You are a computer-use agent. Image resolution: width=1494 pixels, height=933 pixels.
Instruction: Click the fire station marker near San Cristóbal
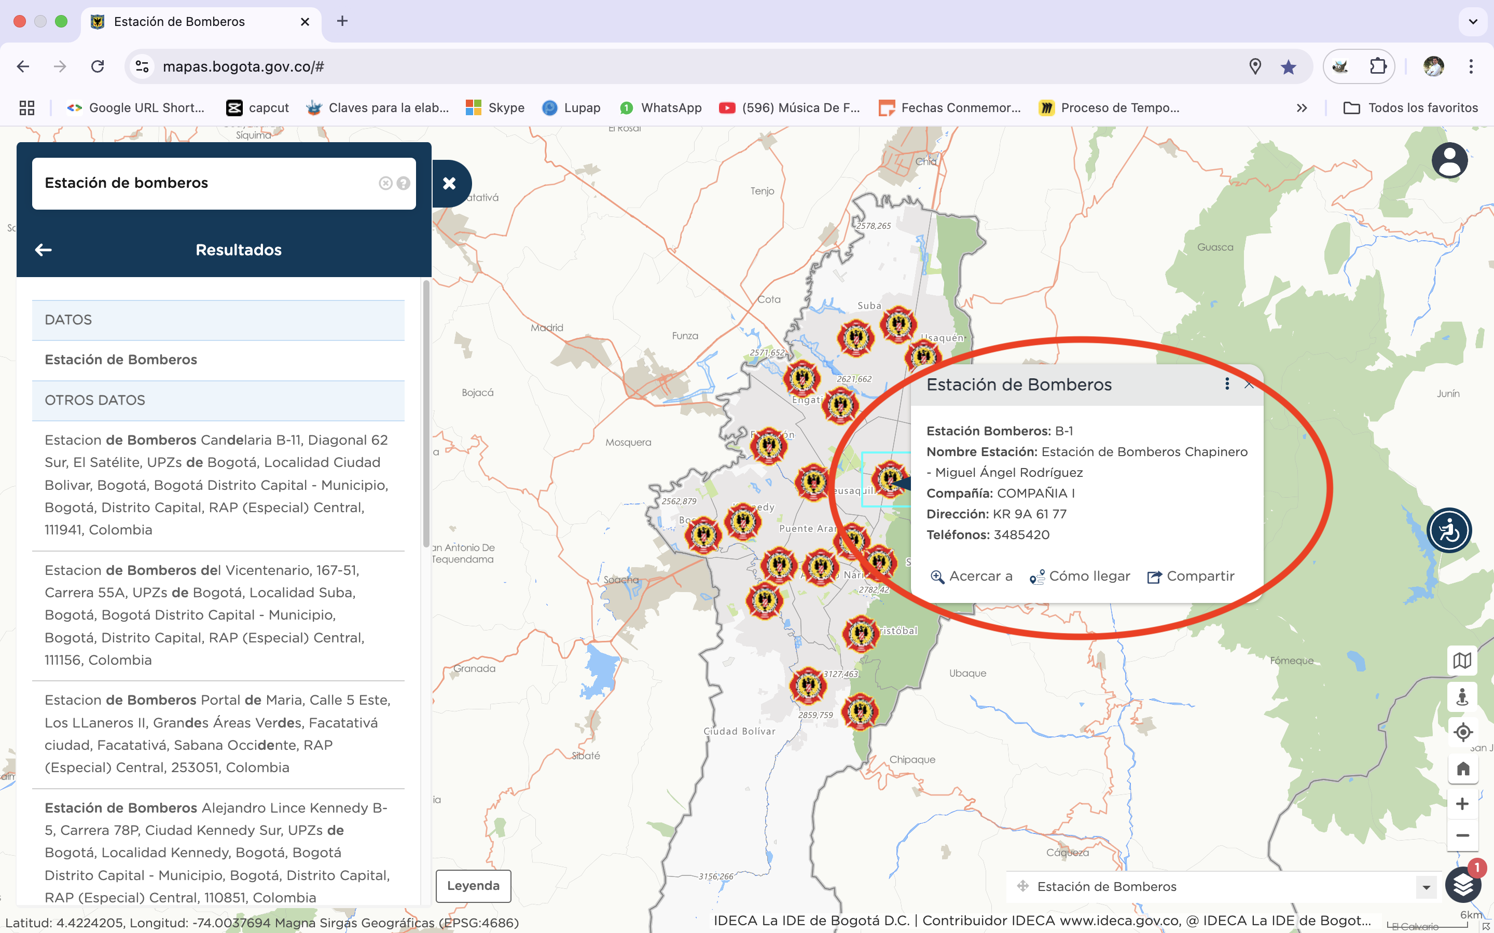(861, 633)
